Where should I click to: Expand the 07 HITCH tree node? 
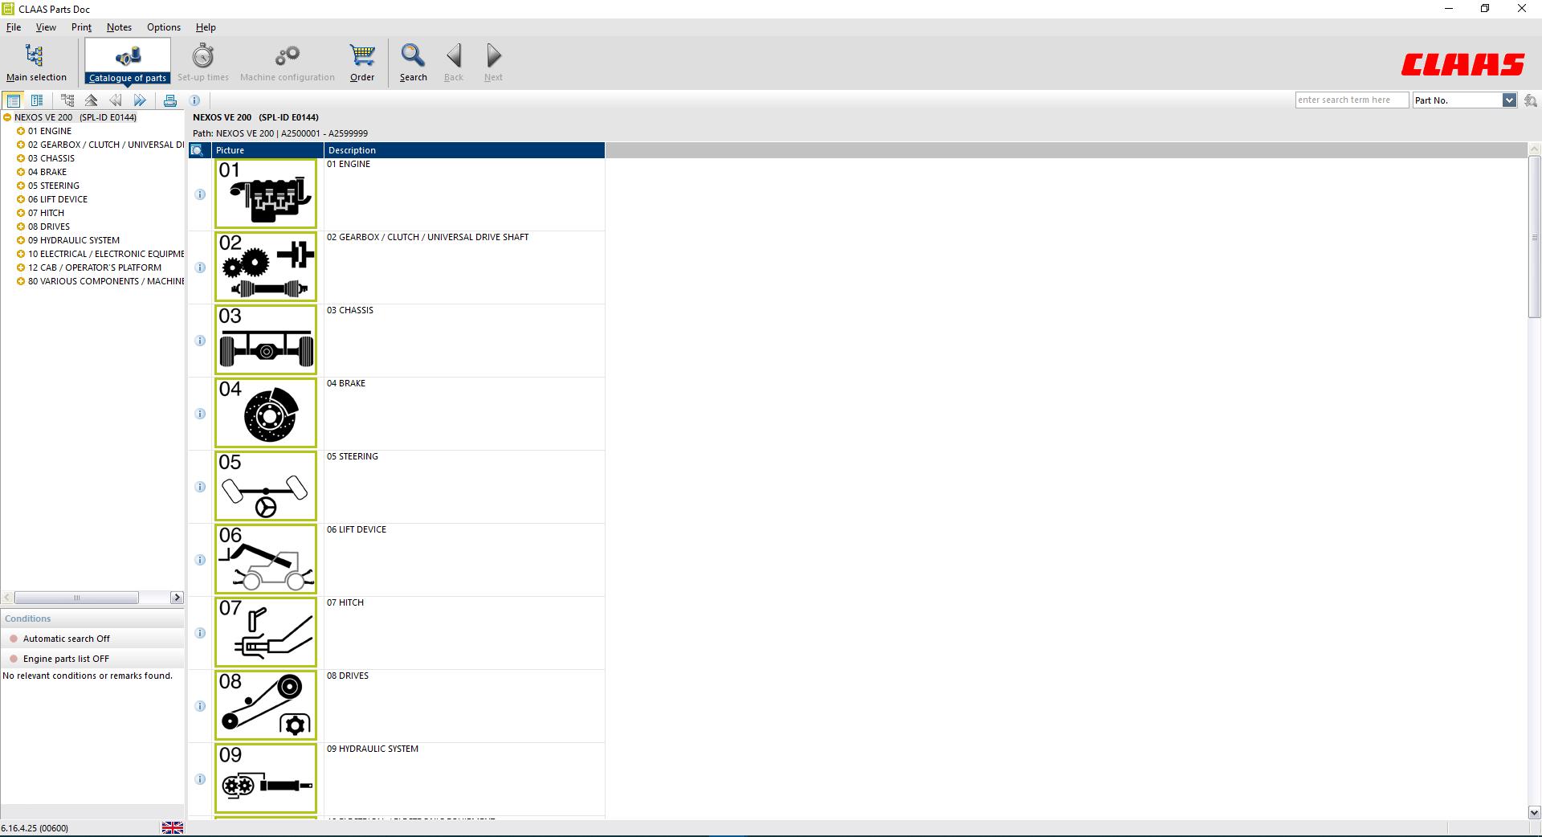pyautogui.click(x=21, y=213)
